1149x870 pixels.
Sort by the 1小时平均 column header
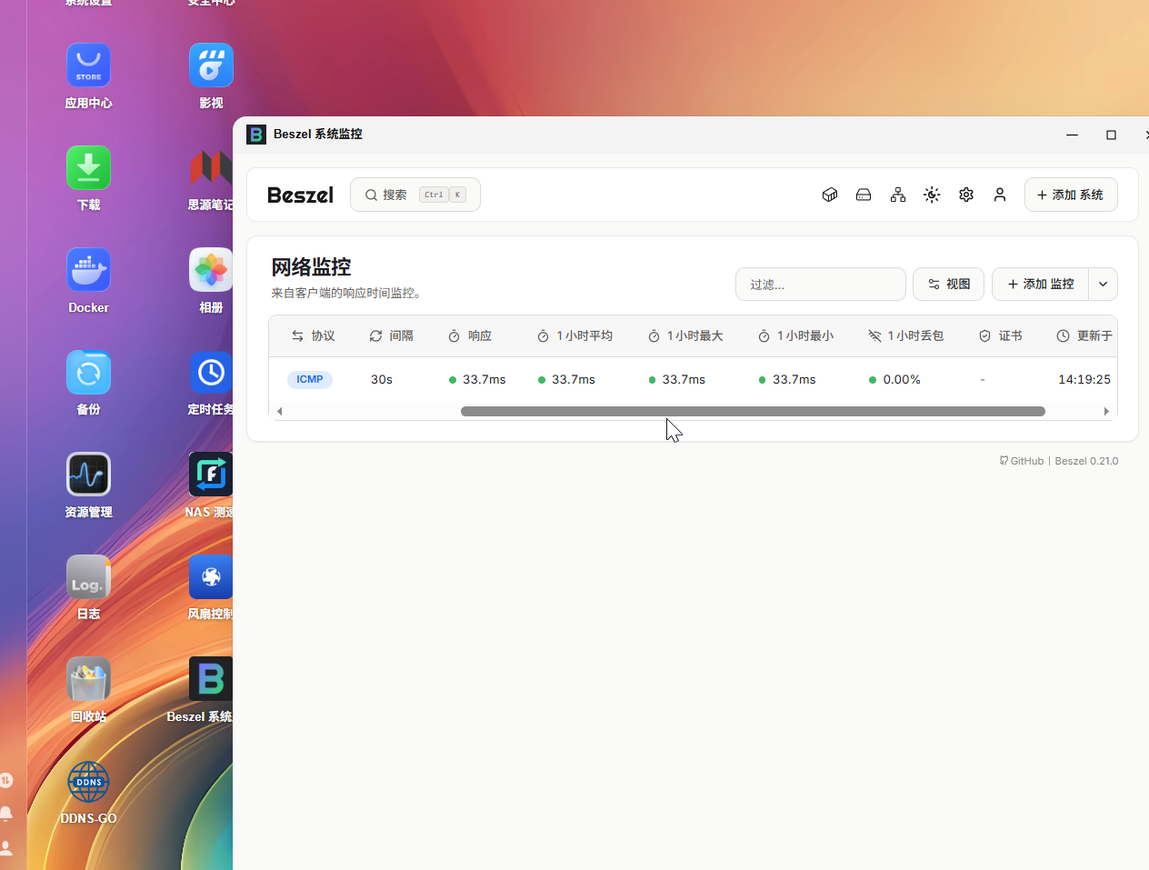(574, 335)
